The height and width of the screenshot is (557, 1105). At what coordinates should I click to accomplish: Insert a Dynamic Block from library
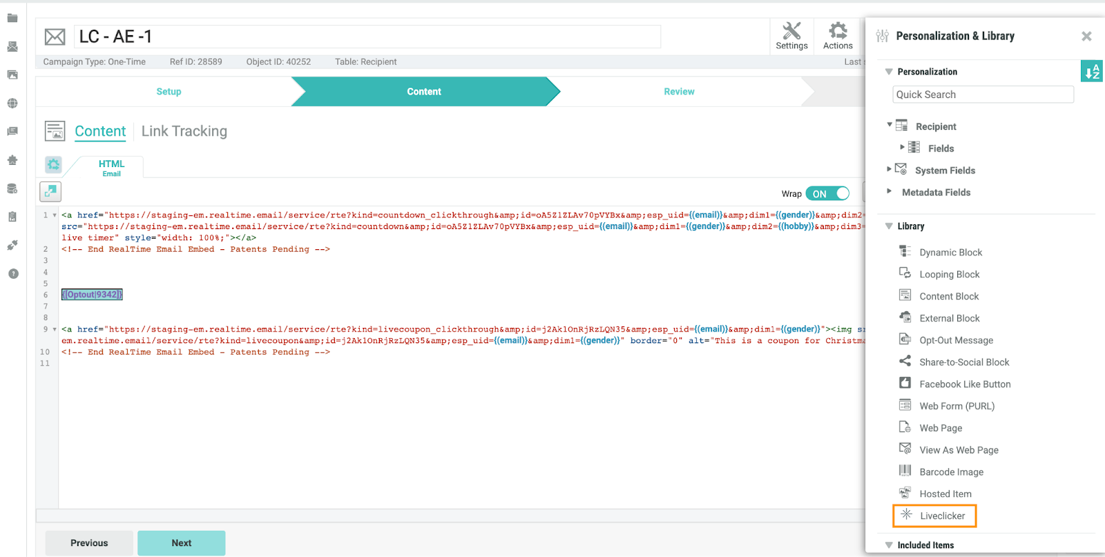click(x=950, y=253)
